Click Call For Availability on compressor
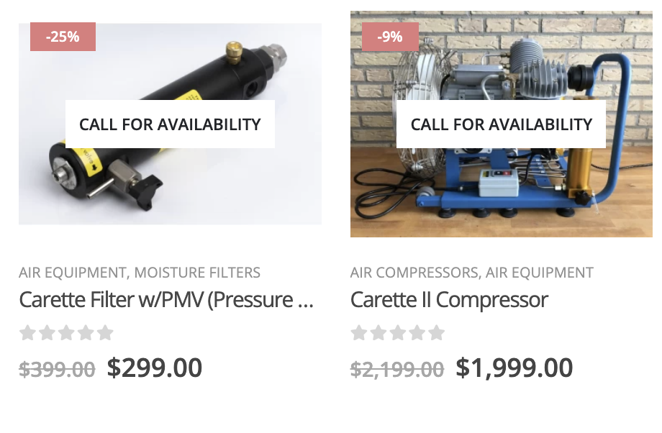662x433 pixels. point(501,124)
